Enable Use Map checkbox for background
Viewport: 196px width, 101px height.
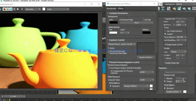pyautogui.click(x=143, y=20)
